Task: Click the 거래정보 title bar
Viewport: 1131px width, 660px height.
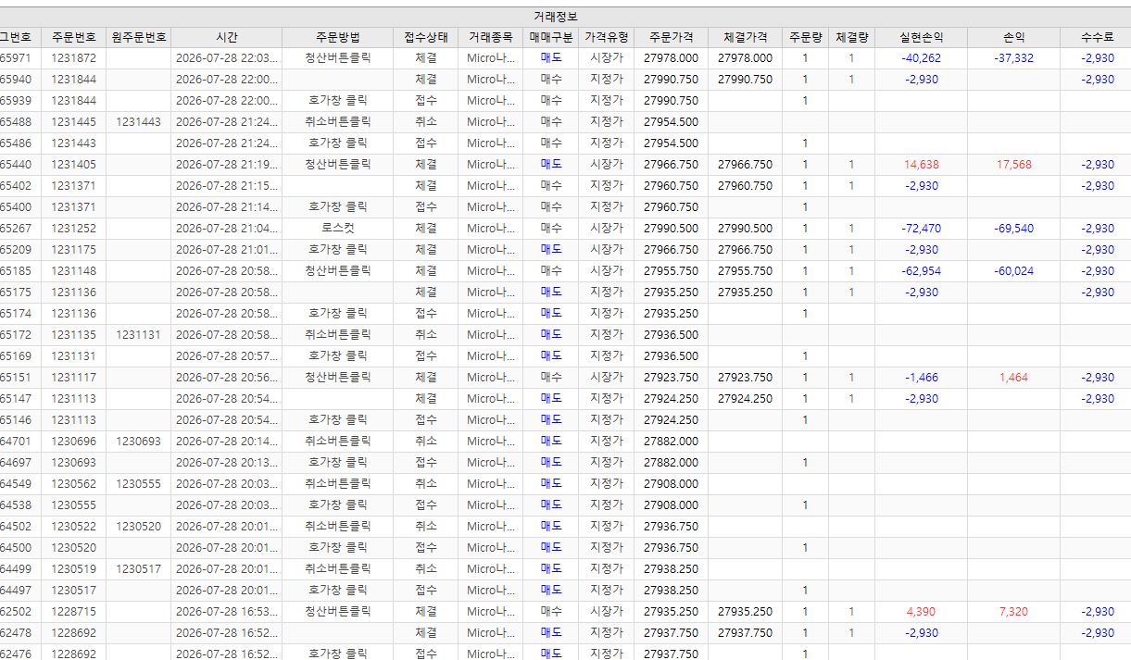Action: coord(565,17)
